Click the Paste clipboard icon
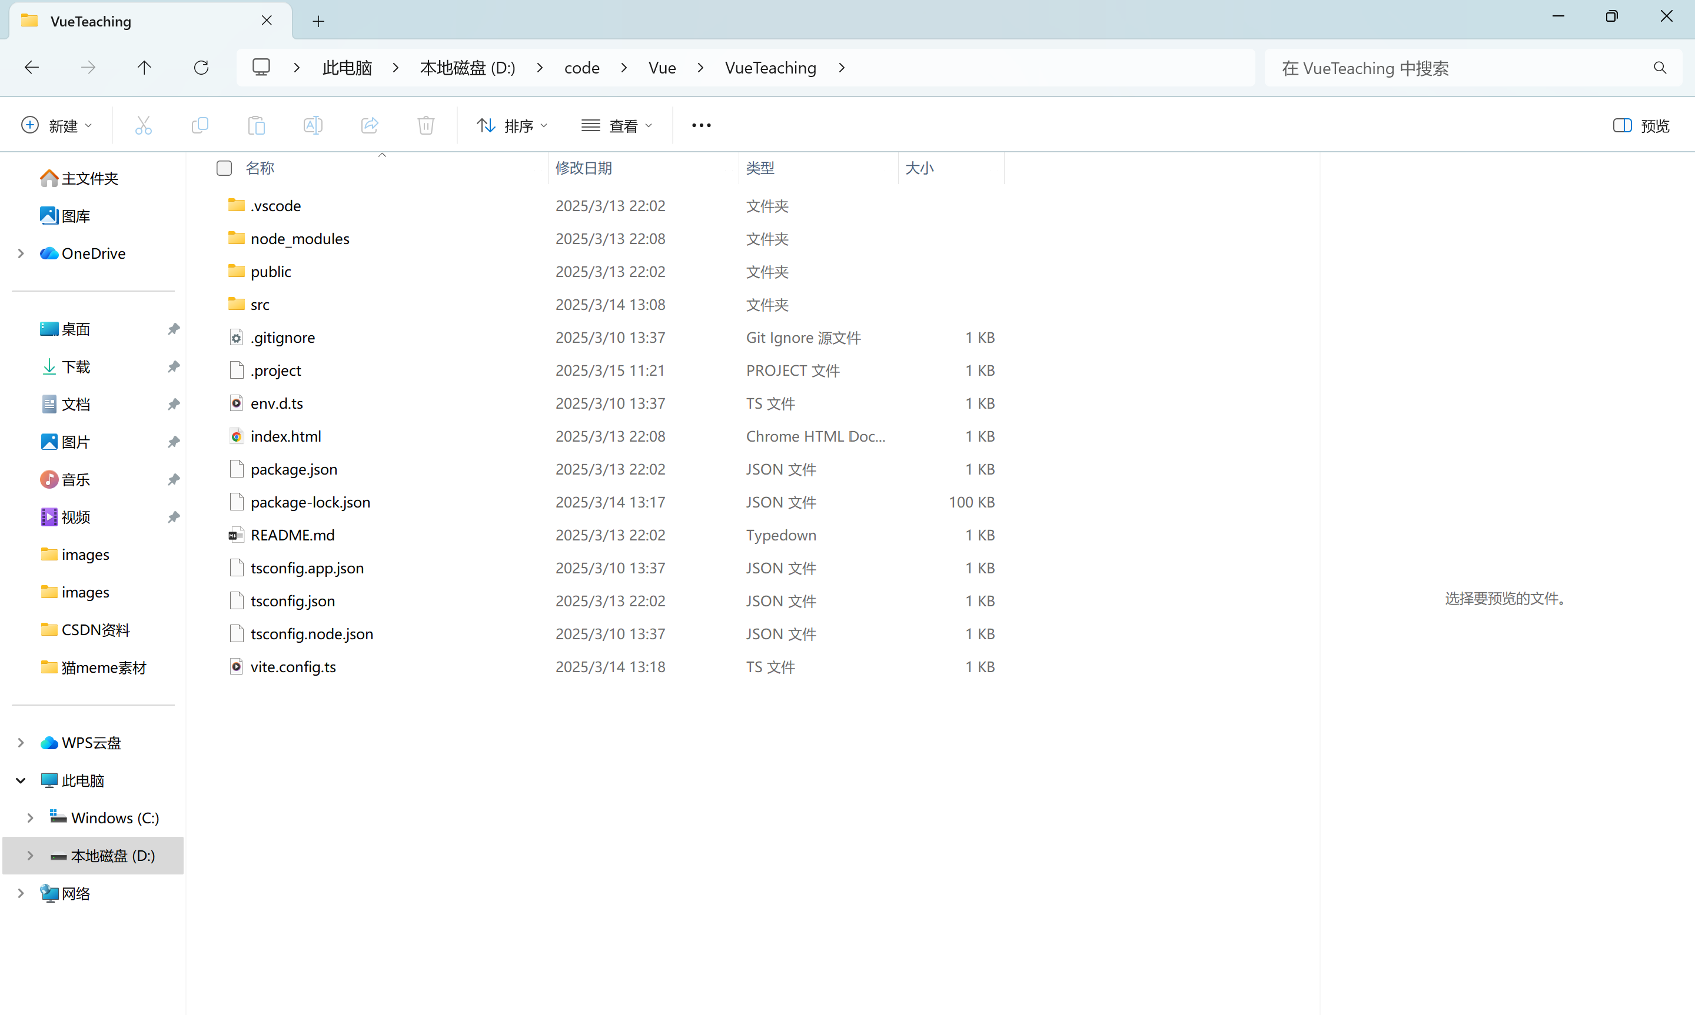Screen dimensions: 1695x1015 tap(257, 125)
